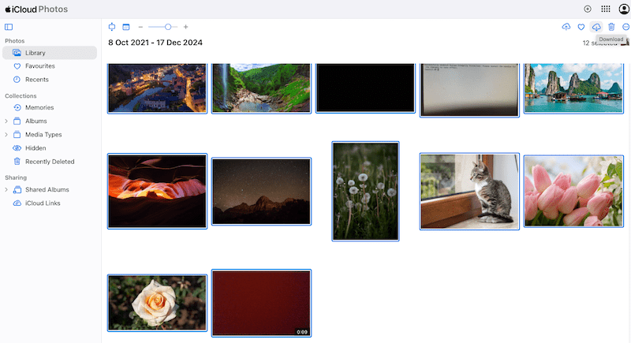Open Favourites in the sidebar
The height and width of the screenshot is (343, 631).
coord(39,66)
